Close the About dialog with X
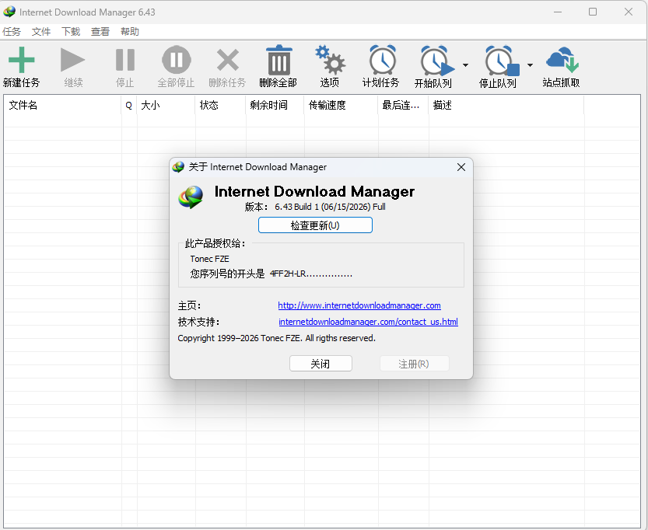Screen dimensions: 648x530 461,167
